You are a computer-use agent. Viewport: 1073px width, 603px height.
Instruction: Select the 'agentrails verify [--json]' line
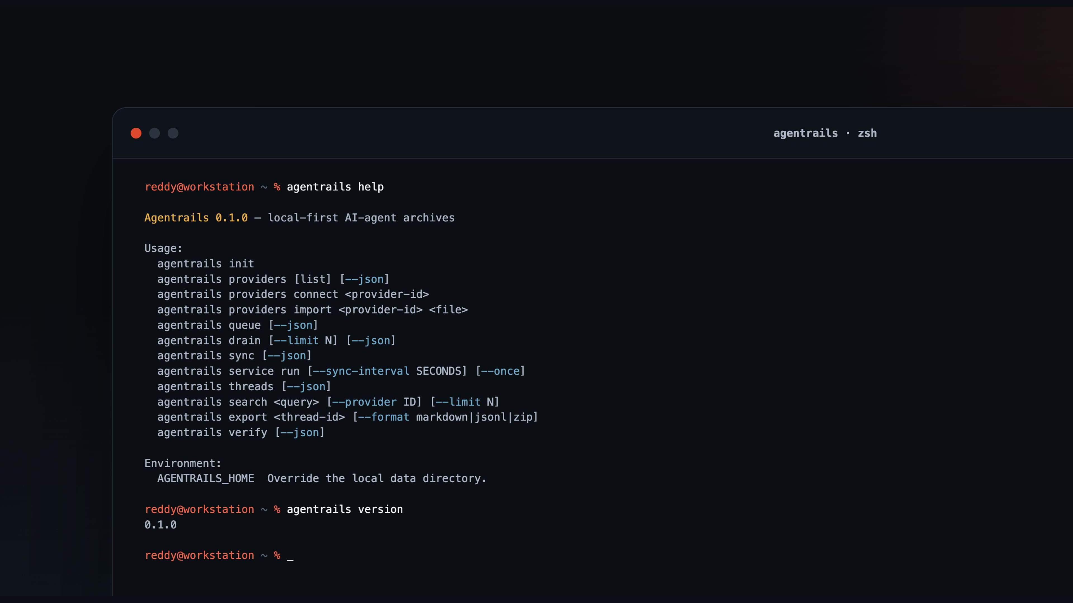tap(241, 432)
